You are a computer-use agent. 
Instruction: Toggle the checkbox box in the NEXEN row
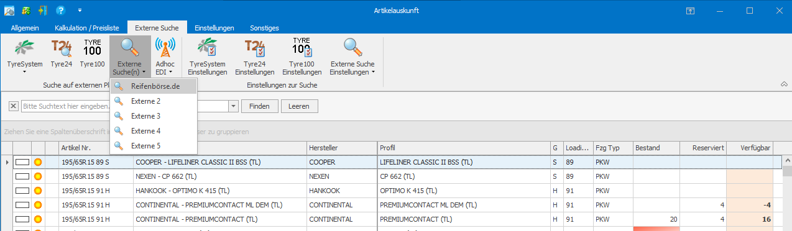[22, 176]
